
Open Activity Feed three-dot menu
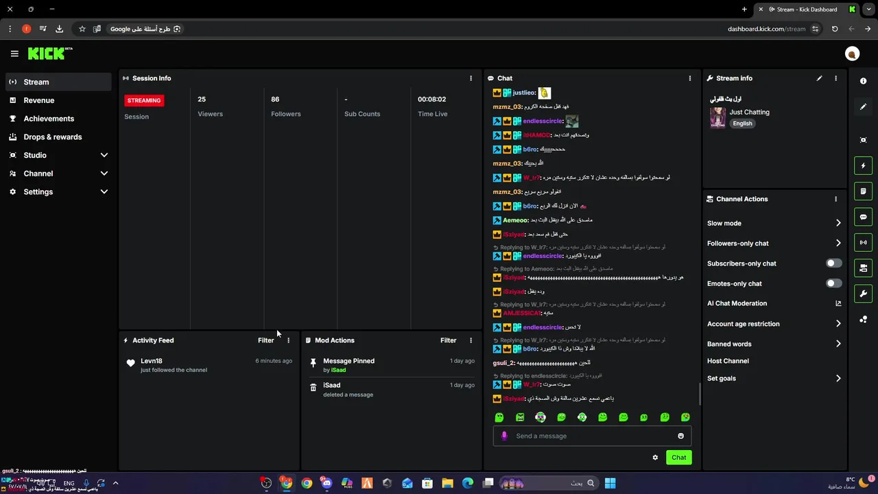coord(288,340)
